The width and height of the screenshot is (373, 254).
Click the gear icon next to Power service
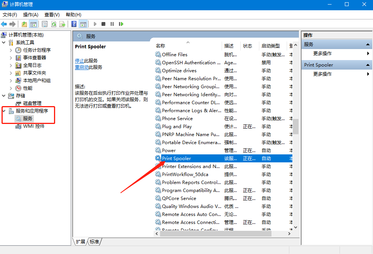(x=158, y=150)
